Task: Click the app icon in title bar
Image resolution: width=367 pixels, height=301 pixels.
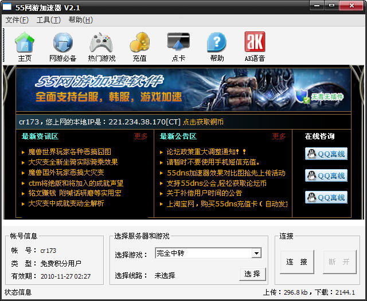Action: (x=7, y=7)
